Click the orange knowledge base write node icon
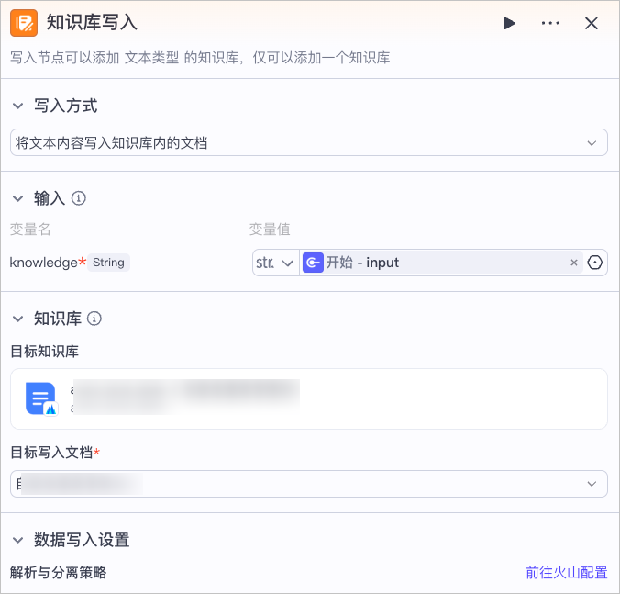 coord(24,23)
